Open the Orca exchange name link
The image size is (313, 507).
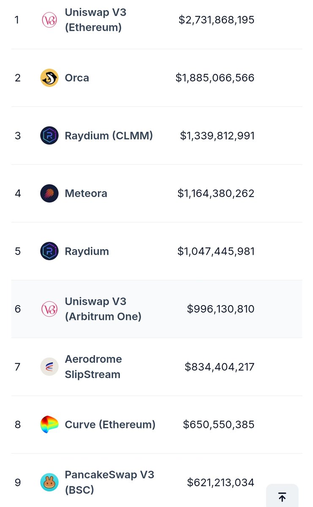click(x=77, y=78)
